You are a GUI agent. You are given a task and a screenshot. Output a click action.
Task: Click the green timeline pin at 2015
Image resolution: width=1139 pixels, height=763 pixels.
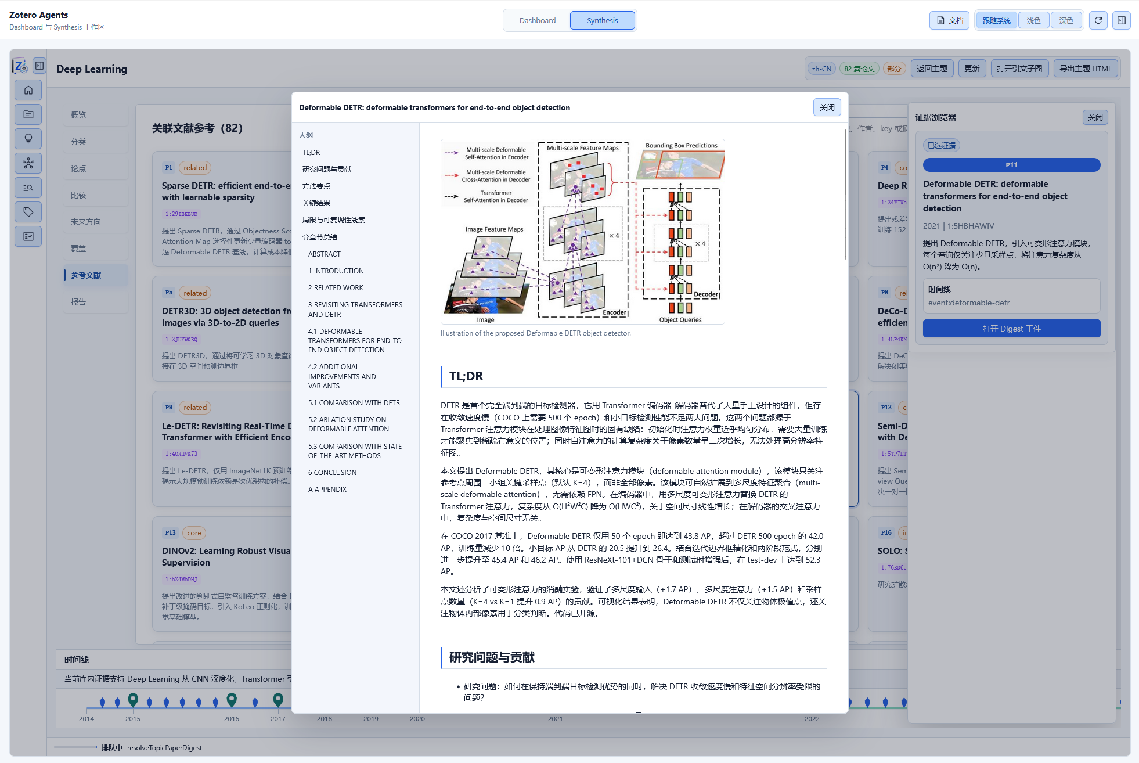[x=133, y=700]
